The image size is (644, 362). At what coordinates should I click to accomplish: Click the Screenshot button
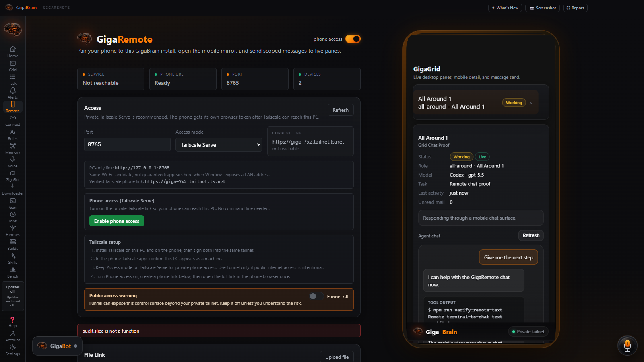[x=543, y=8]
